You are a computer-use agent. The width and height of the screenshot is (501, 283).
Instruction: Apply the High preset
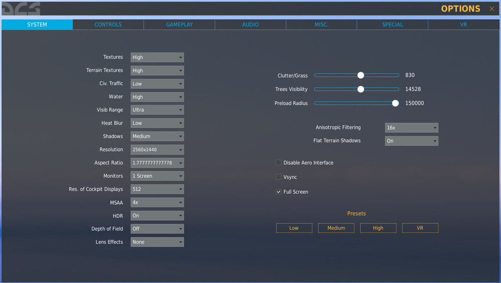378,228
